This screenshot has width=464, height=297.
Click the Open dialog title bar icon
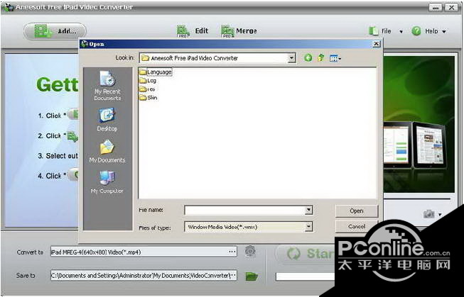(x=85, y=44)
